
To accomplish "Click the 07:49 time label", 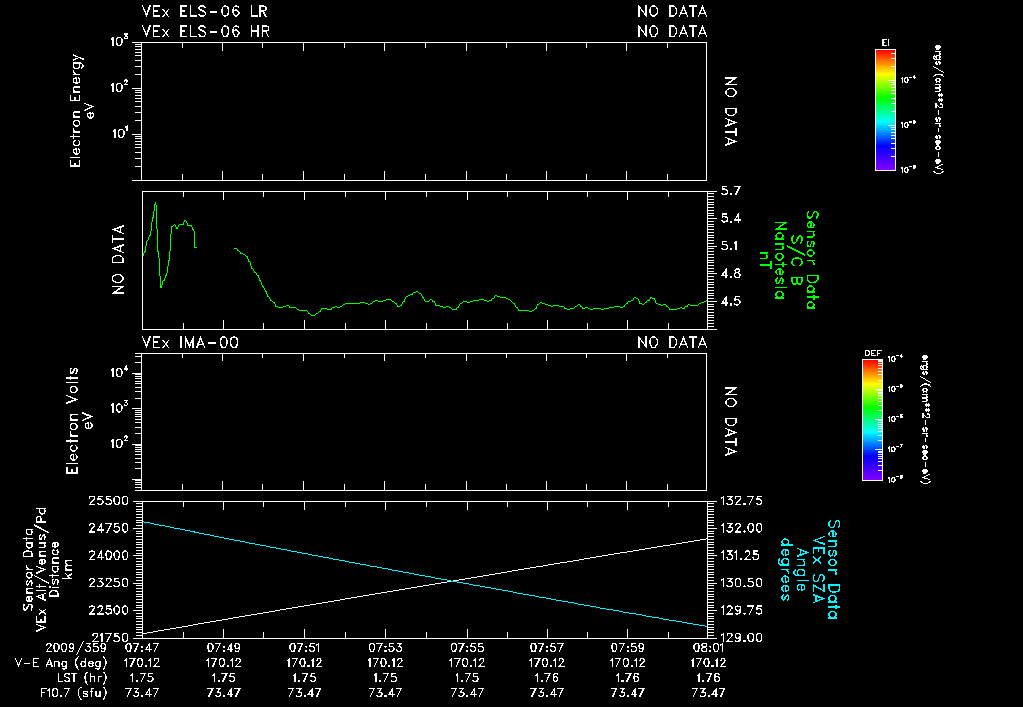I will point(223,648).
